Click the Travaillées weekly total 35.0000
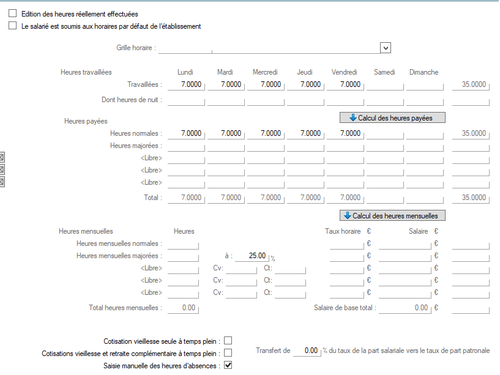This screenshot has width=500, height=375. [471, 84]
